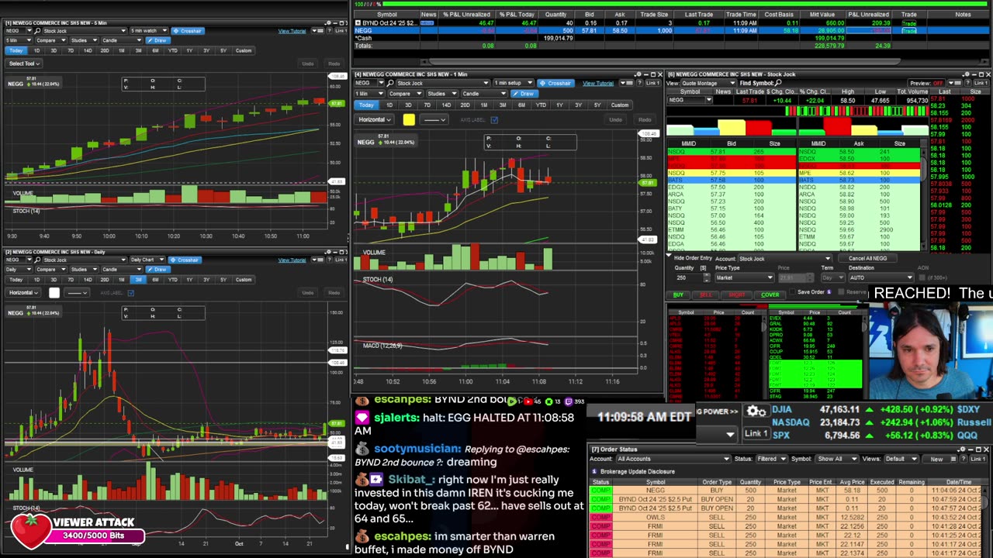This screenshot has height=558, width=993.
Task: Select the YTD range tab in 1 Min chart
Action: [x=540, y=105]
